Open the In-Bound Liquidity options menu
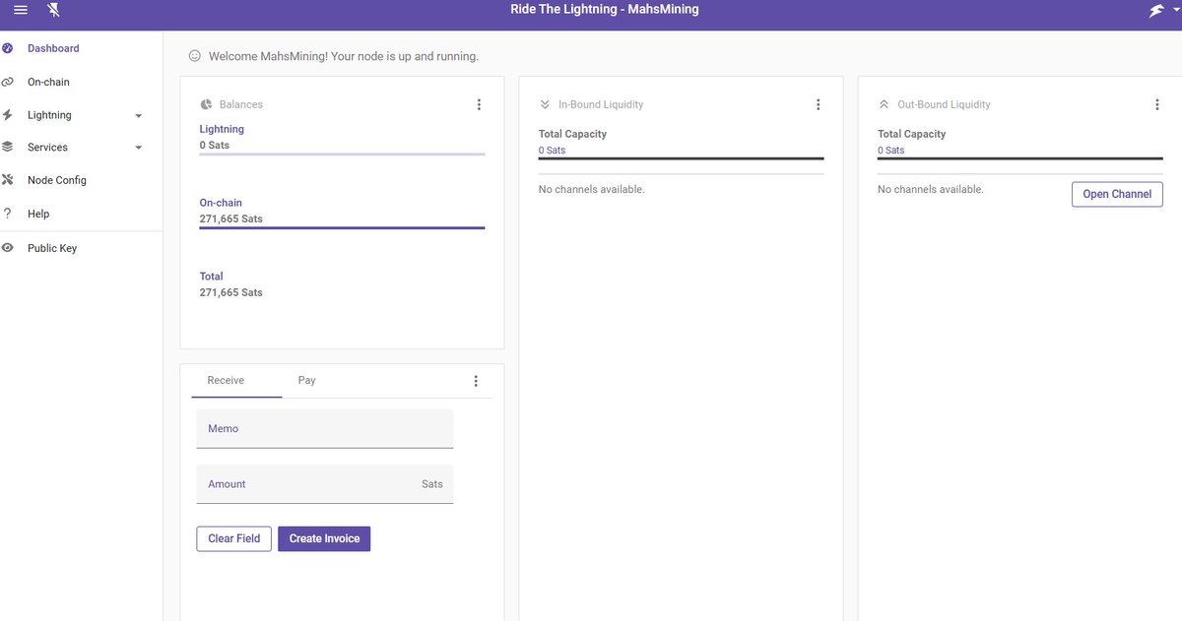The width and height of the screenshot is (1182, 621). [x=818, y=104]
